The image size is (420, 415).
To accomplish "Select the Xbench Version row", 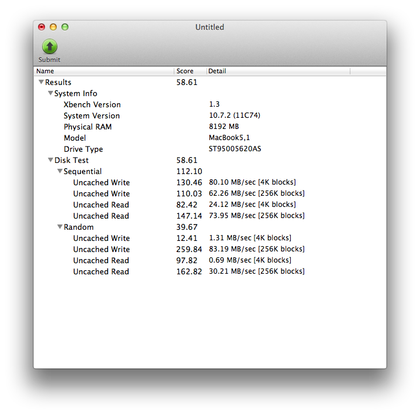I will pos(210,104).
